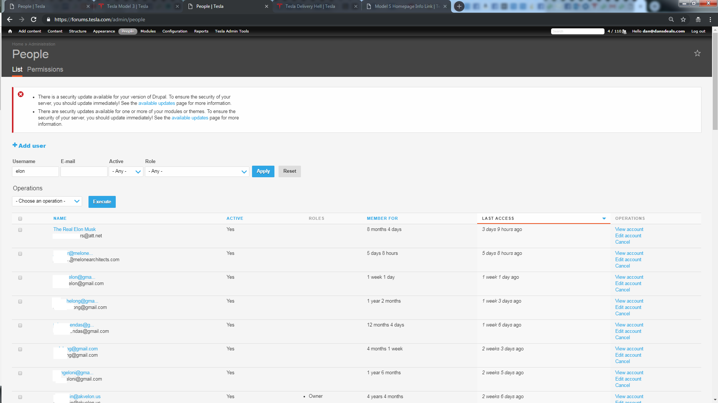Open Tesla Admin Tools menu

pos(232,31)
